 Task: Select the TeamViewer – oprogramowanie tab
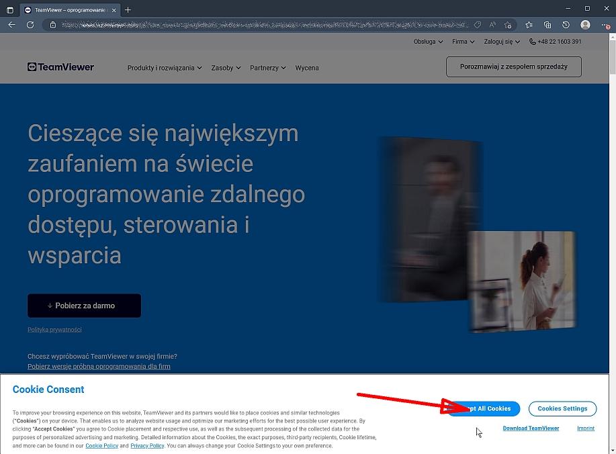click(x=70, y=10)
